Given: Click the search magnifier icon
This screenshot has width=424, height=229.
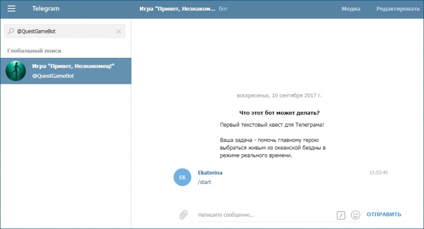Looking at the screenshot, I should click(x=11, y=31).
